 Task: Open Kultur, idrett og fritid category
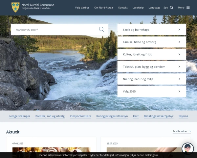tap(151, 54)
